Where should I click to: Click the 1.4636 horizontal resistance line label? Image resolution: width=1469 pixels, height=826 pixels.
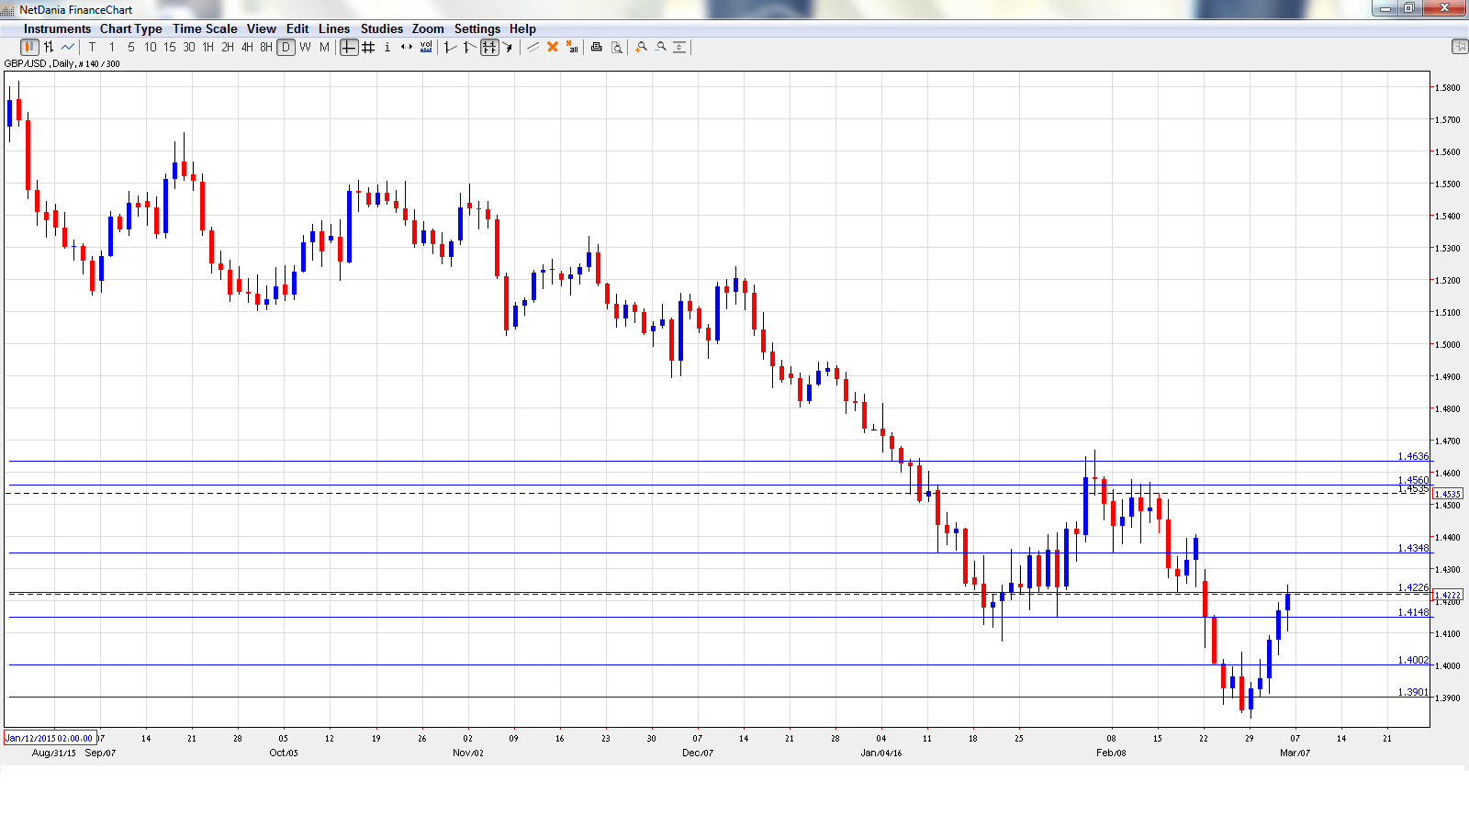(x=1413, y=456)
